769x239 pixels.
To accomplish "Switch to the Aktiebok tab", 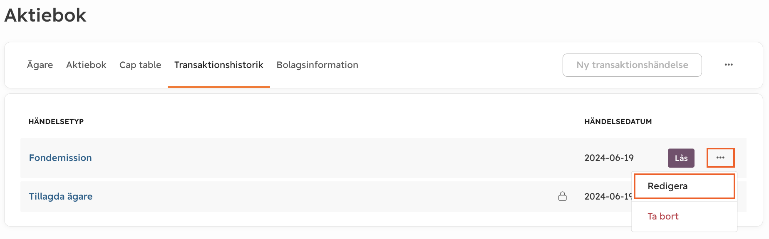I will click(86, 65).
